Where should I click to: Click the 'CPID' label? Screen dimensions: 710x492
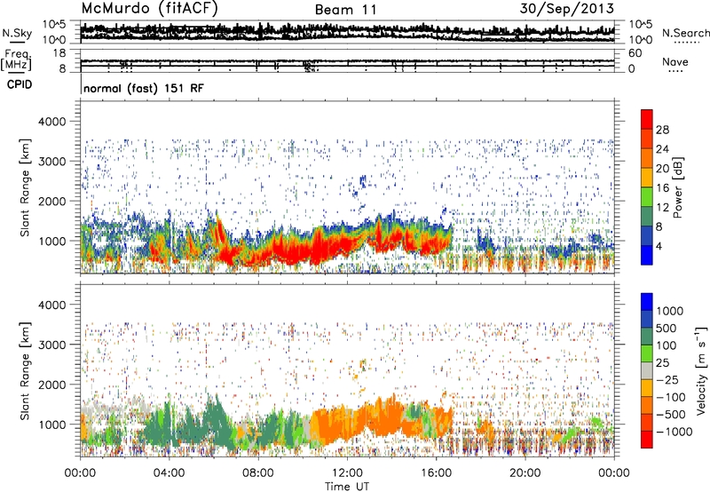(x=20, y=84)
